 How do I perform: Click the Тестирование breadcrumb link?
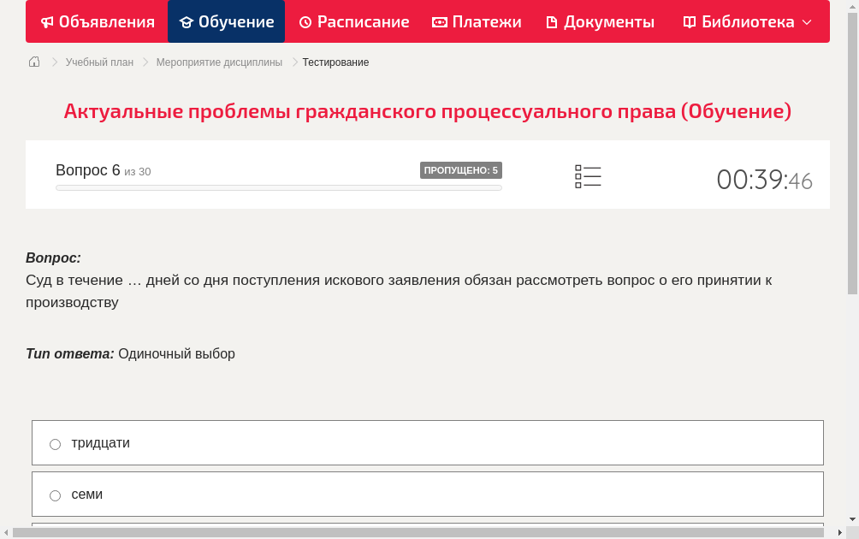point(335,62)
